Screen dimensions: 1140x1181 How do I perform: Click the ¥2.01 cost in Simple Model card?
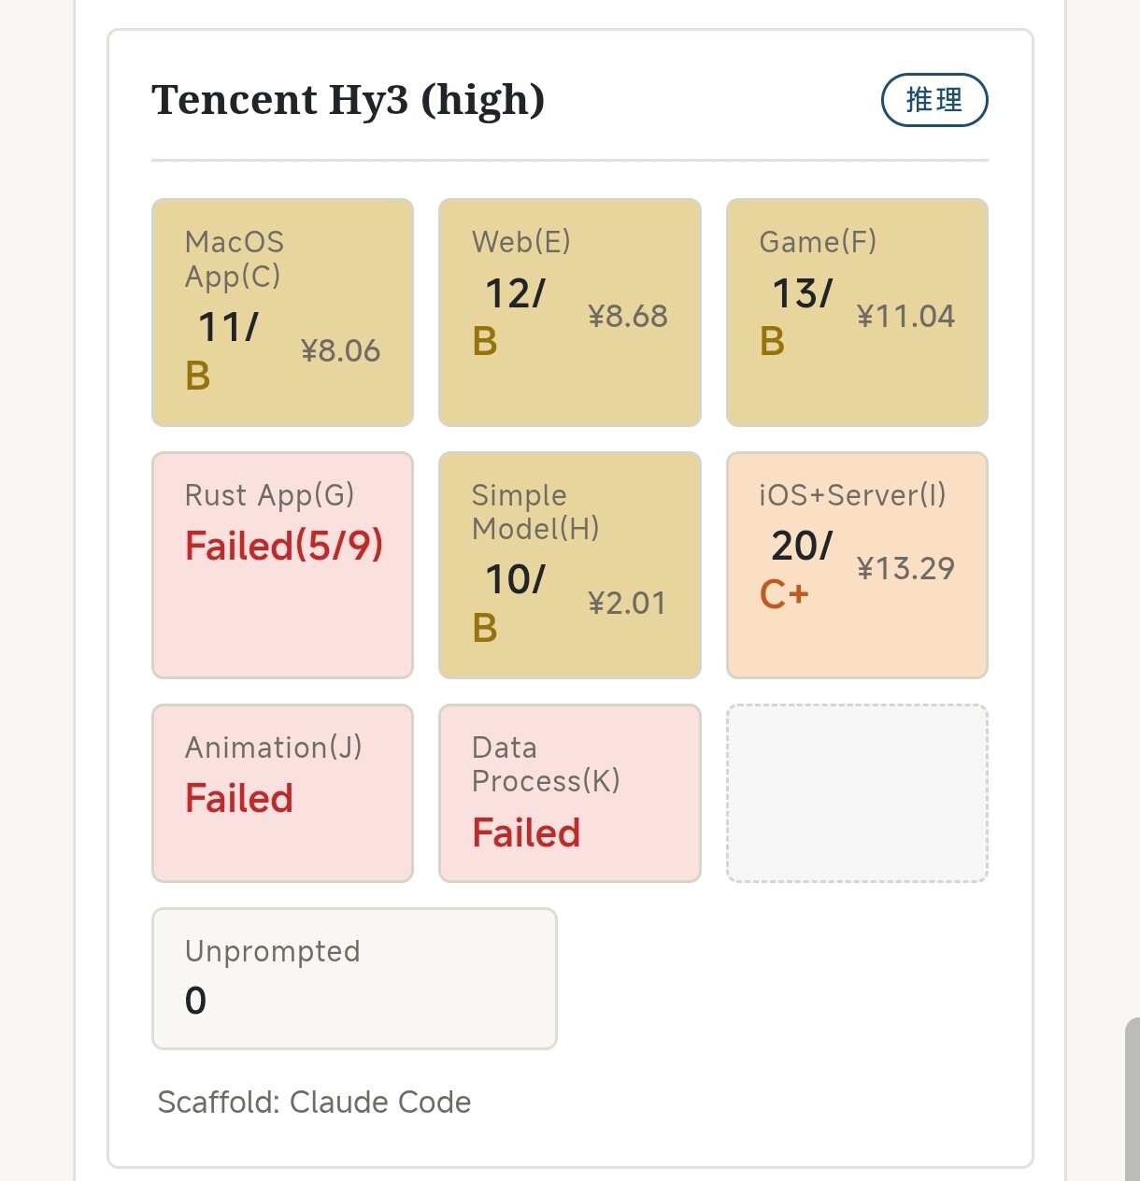point(627,604)
